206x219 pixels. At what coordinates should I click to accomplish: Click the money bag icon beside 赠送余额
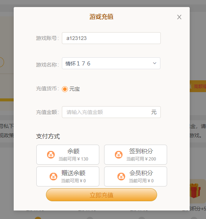pyautogui.click(x=53, y=176)
